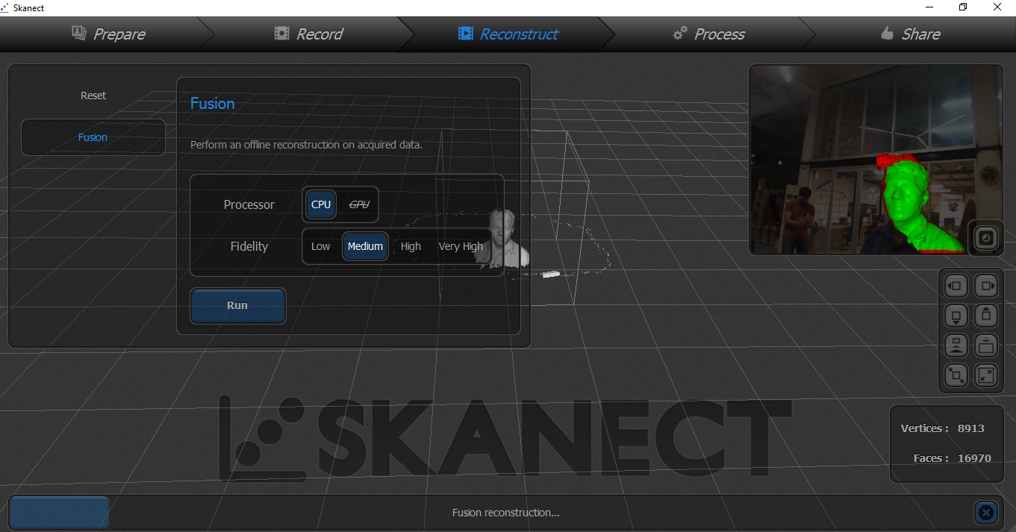Open the Share tab
The height and width of the screenshot is (532, 1016).
pyautogui.click(x=909, y=34)
